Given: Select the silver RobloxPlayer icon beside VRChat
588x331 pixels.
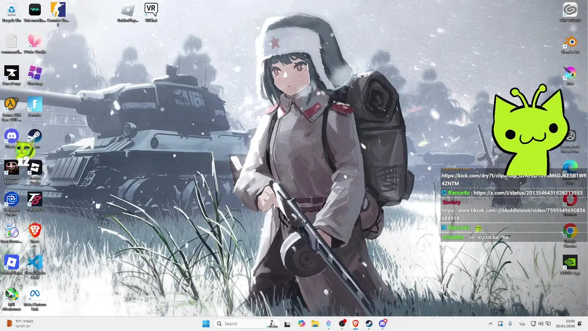Looking at the screenshot, I should tap(128, 12).
